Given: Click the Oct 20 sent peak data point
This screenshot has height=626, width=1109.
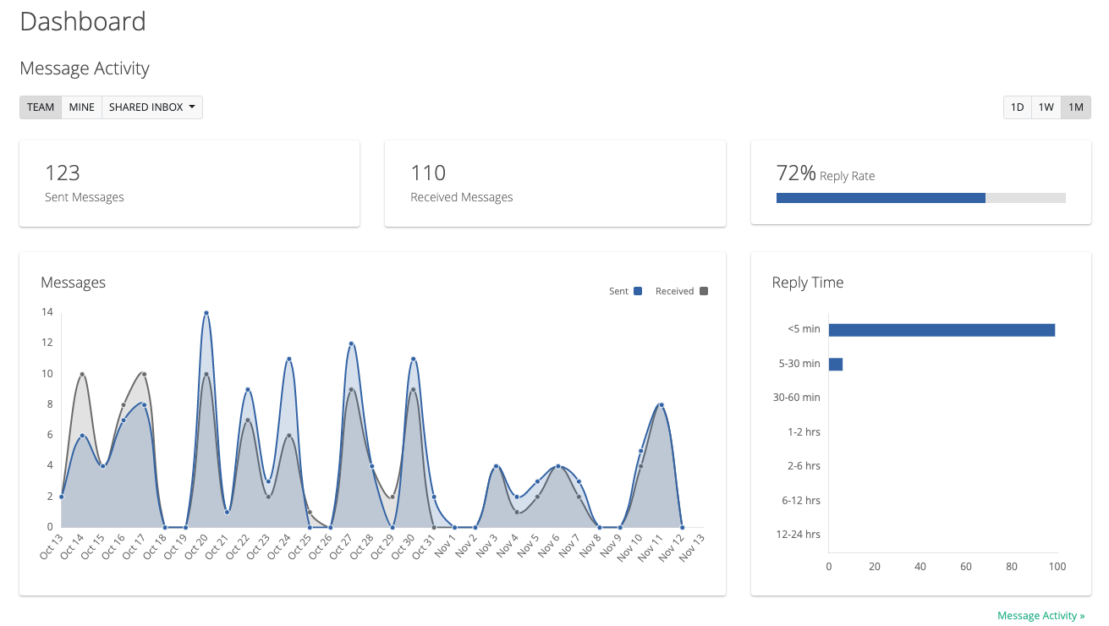Looking at the screenshot, I should pos(206,313).
